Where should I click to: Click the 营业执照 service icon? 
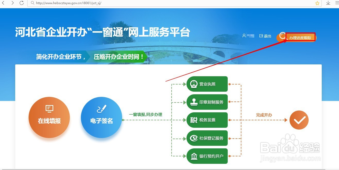(x=207, y=84)
